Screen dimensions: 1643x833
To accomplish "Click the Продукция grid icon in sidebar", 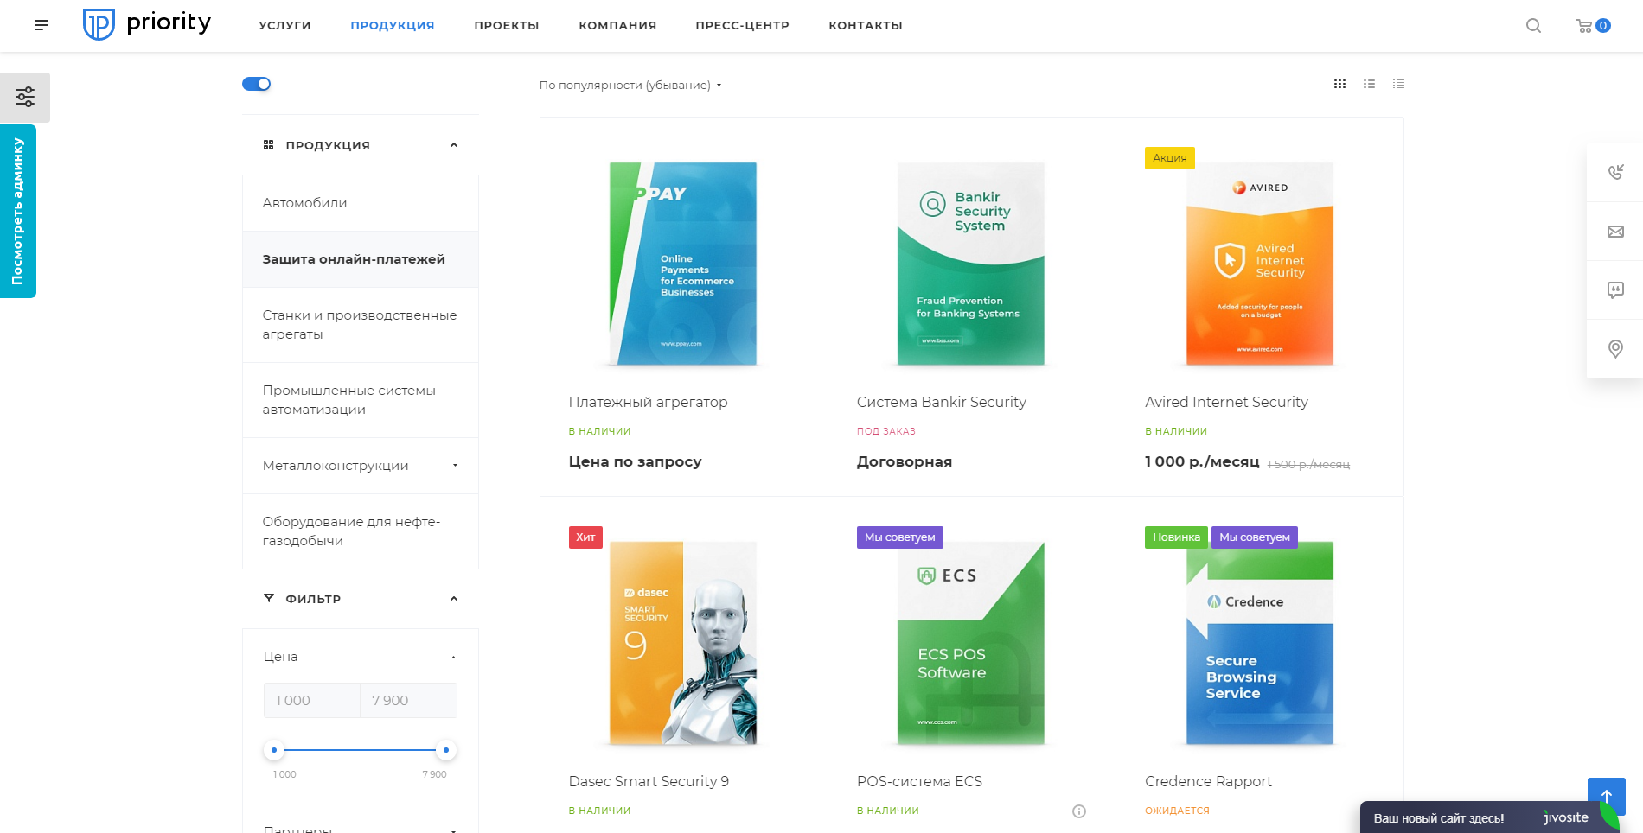I will coord(268,145).
